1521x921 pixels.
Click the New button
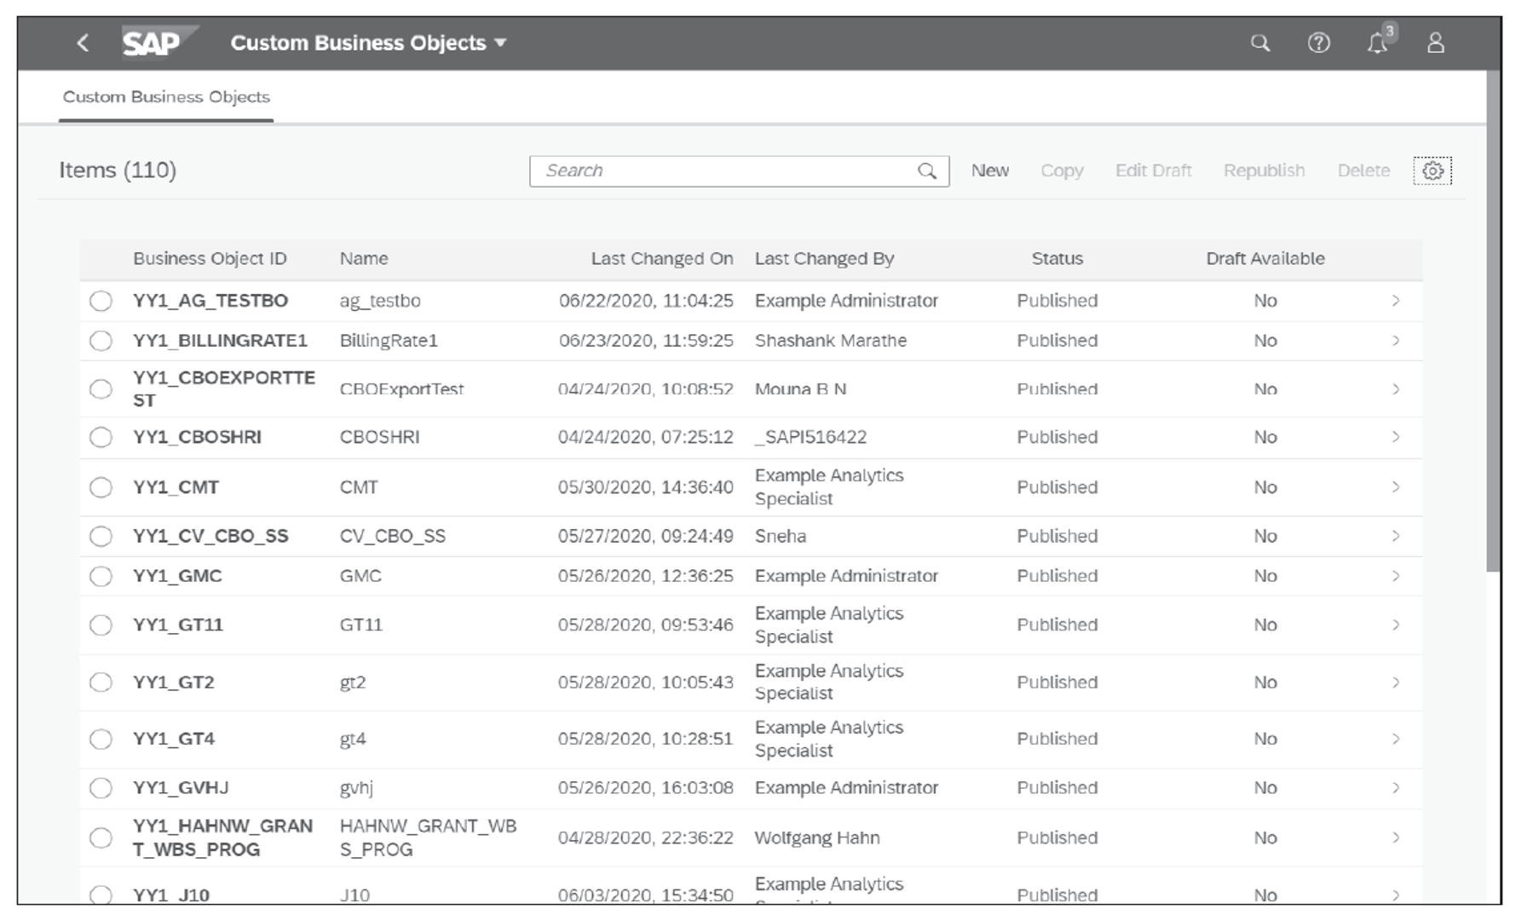point(990,170)
